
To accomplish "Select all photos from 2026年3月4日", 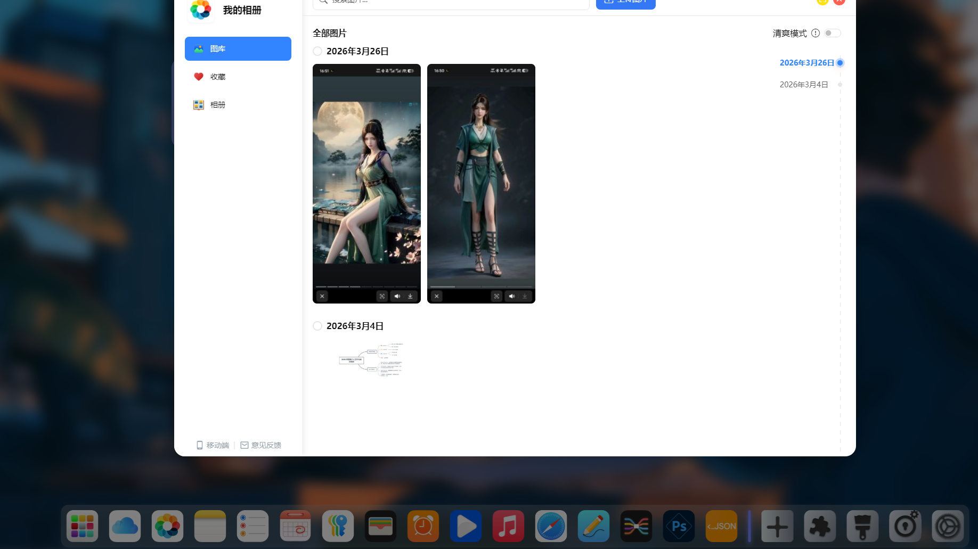I will coord(317,326).
